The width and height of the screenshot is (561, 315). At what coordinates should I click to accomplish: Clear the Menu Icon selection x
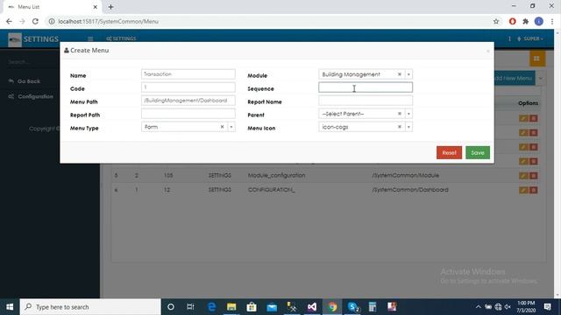point(400,127)
